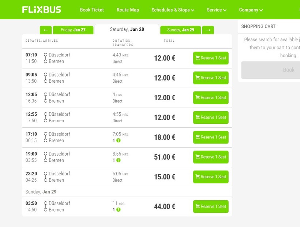300x227 pixels.
Task: Reserve seat on 51.00 € trip
Action: click(x=211, y=157)
